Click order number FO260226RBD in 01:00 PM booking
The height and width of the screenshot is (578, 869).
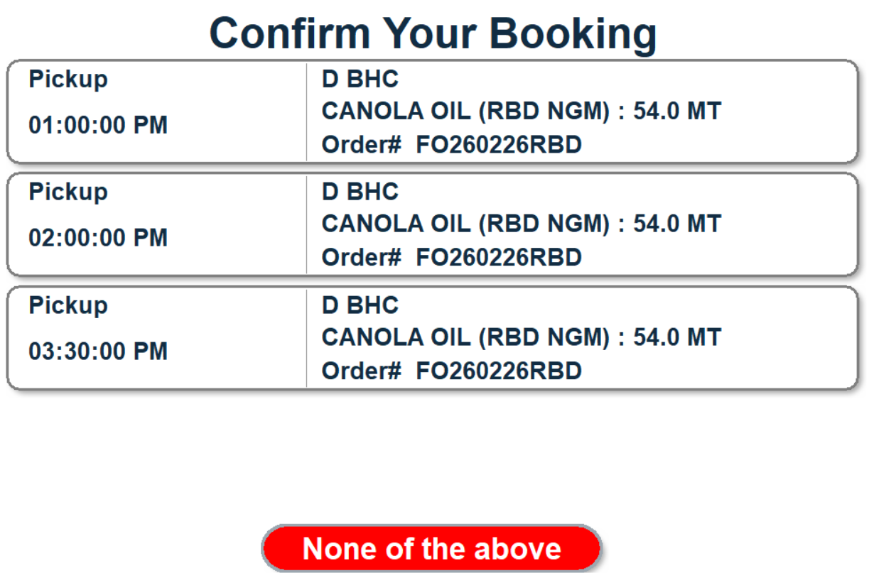[x=499, y=145]
